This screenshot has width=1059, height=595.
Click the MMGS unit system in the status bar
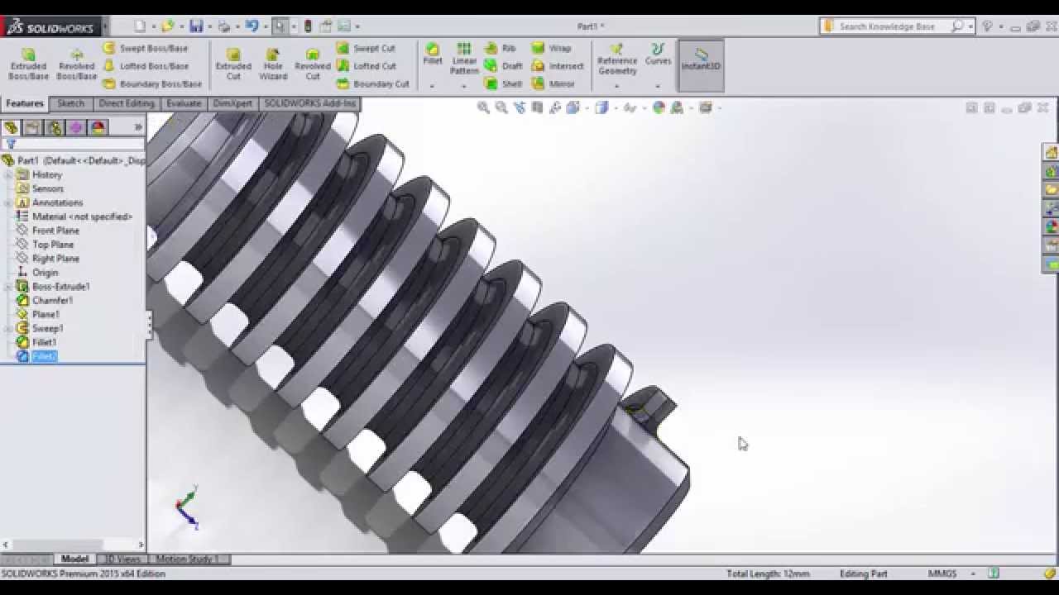tap(943, 573)
